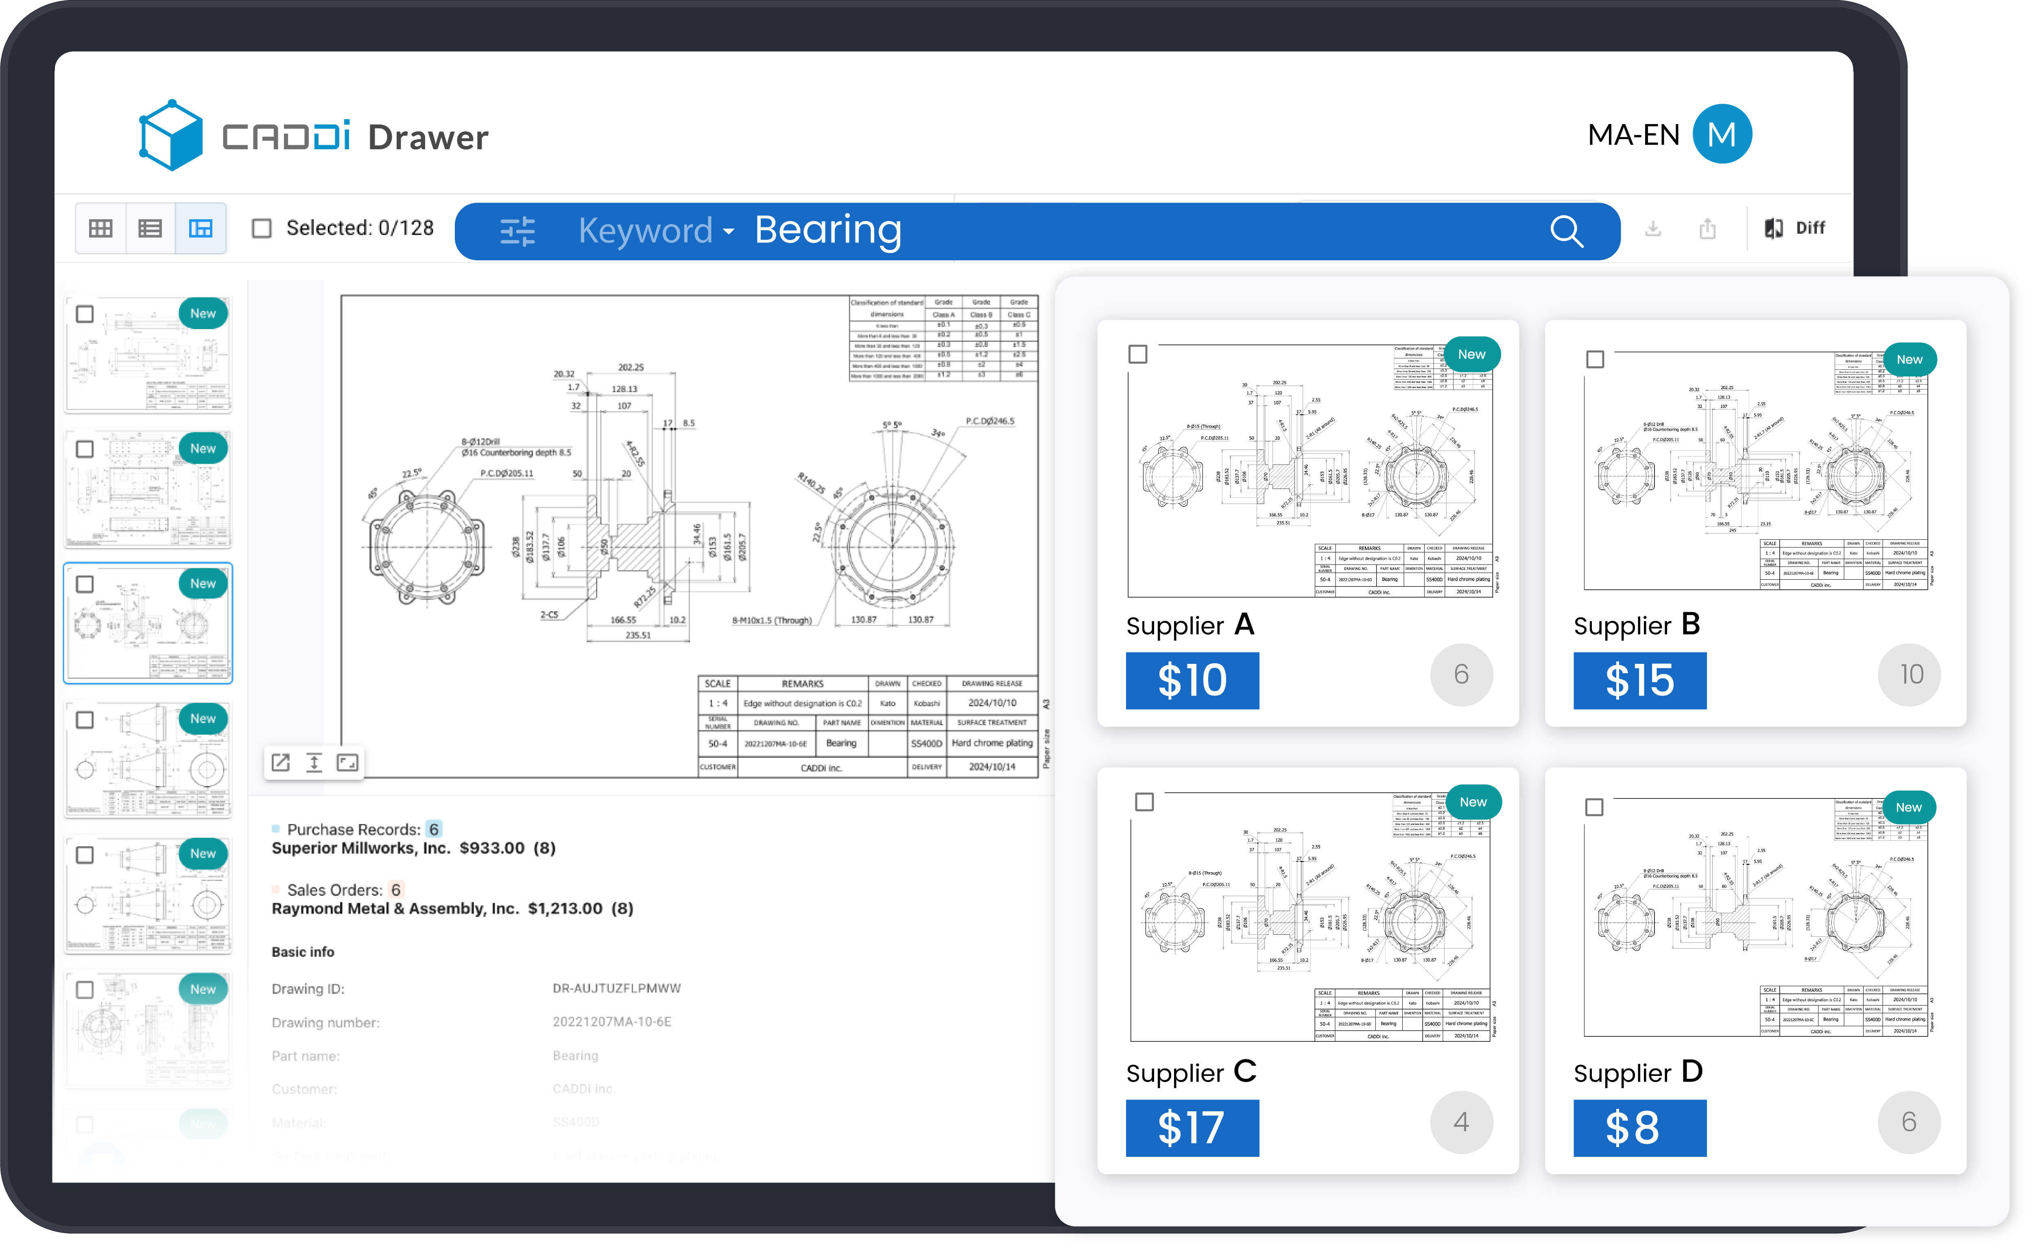Image resolution: width=2032 pixels, height=1250 pixels.
Task: Check the Supplier A drawing checkbox
Action: 1137,355
